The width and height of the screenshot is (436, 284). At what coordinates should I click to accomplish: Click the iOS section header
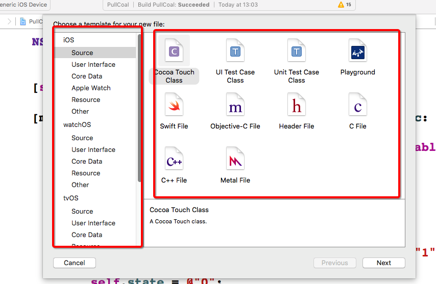coord(69,40)
